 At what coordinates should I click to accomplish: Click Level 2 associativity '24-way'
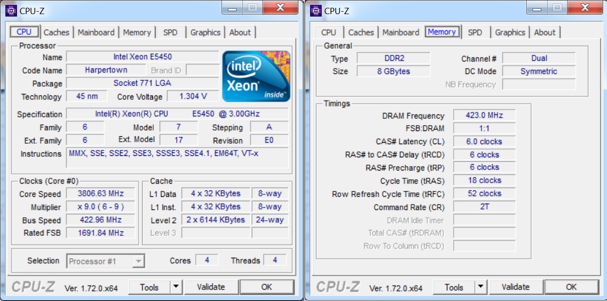tap(270, 220)
